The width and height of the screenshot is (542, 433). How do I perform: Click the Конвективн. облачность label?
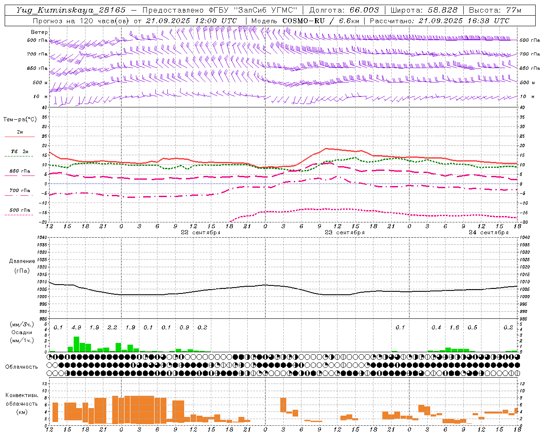tap(22, 400)
